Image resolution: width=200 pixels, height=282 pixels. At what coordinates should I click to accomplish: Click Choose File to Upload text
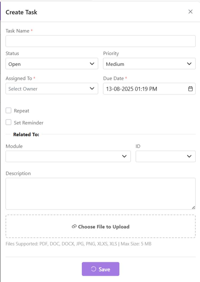[104, 227]
